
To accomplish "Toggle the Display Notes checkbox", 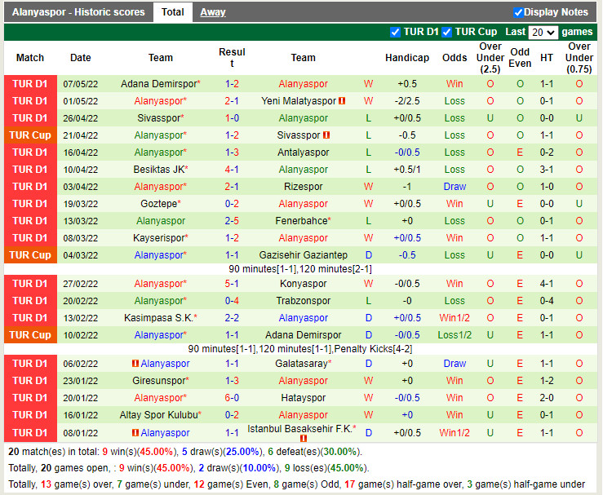I will point(518,13).
